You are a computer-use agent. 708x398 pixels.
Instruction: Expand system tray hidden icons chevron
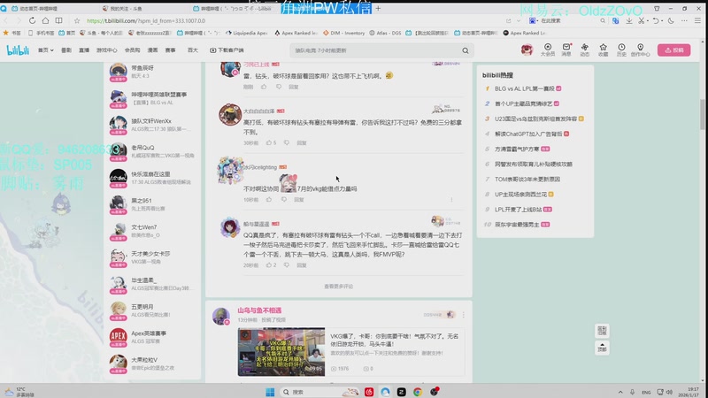click(x=620, y=392)
